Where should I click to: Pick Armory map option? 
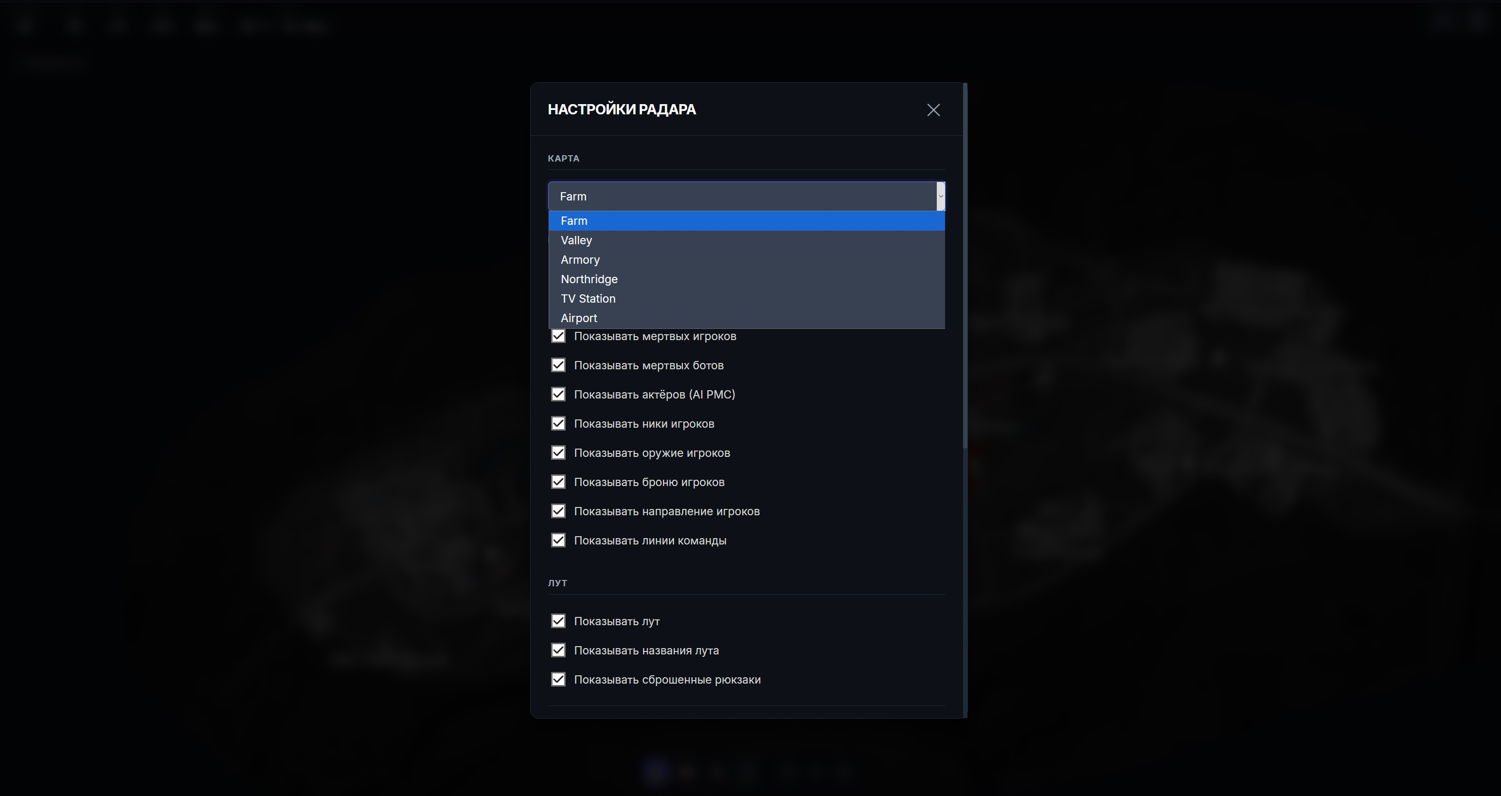click(580, 260)
